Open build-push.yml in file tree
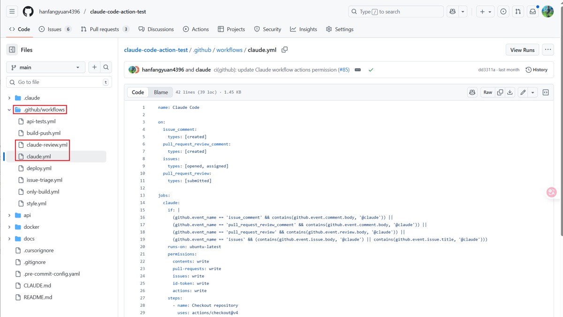 (x=44, y=133)
